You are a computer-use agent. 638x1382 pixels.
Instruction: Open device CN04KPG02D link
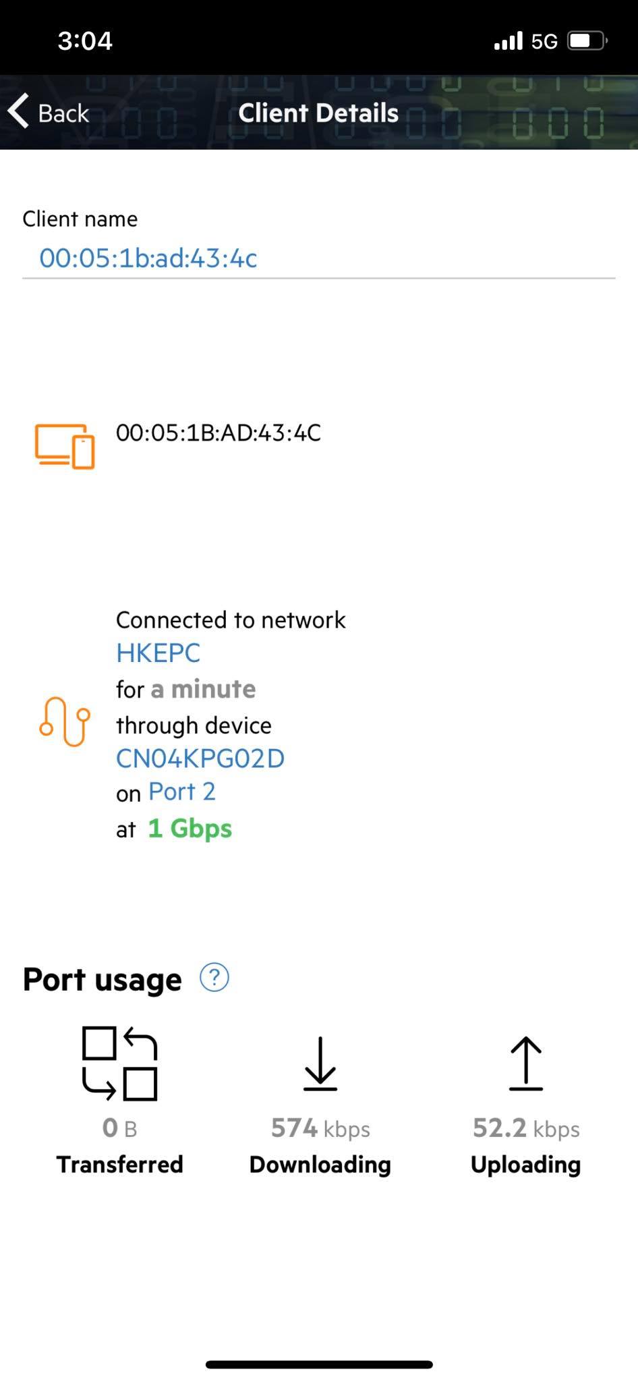click(x=200, y=758)
